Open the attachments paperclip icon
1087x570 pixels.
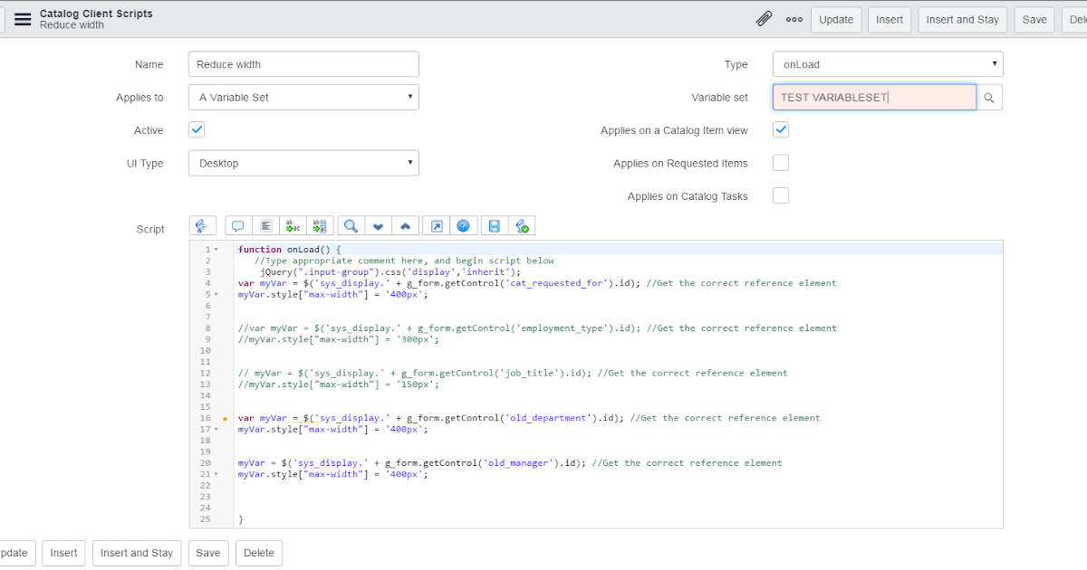click(x=764, y=18)
